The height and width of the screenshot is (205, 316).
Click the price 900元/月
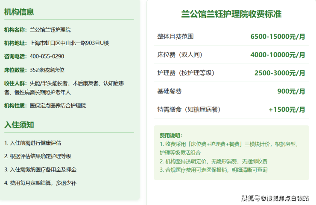(x=291, y=91)
